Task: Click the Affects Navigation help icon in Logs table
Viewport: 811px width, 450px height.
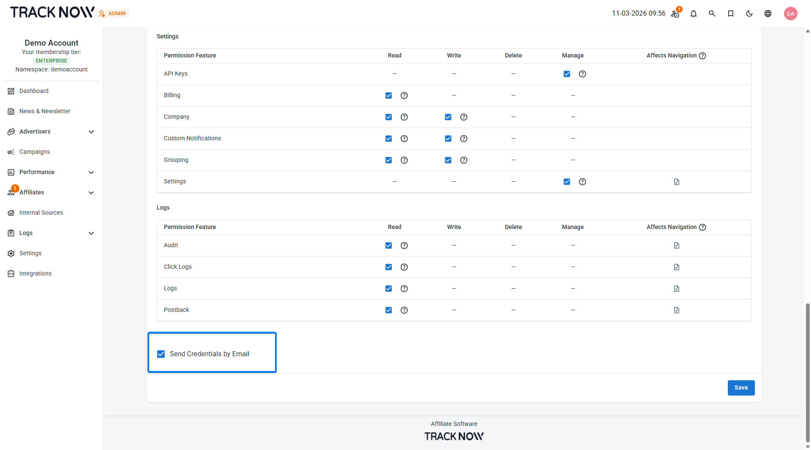Action: click(x=702, y=227)
